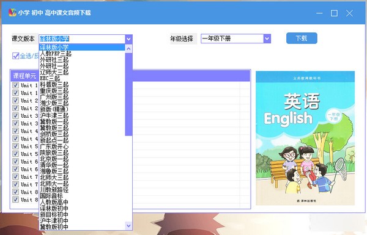
Task: Click the dropdown list scrollbar thumb
Action: 128,94
